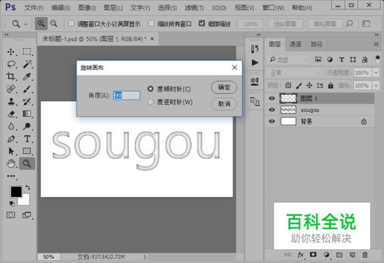Open the 文件(F) menu
The height and width of the screenshot is (263, 384).
[34, 8]
